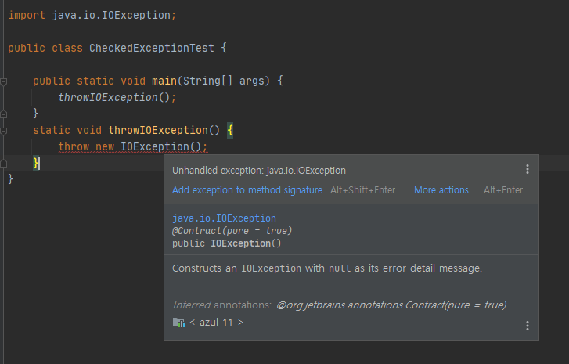Click the azul-11 SDK library icon
The image size is (569, 364).
click(x=178, y=323)
